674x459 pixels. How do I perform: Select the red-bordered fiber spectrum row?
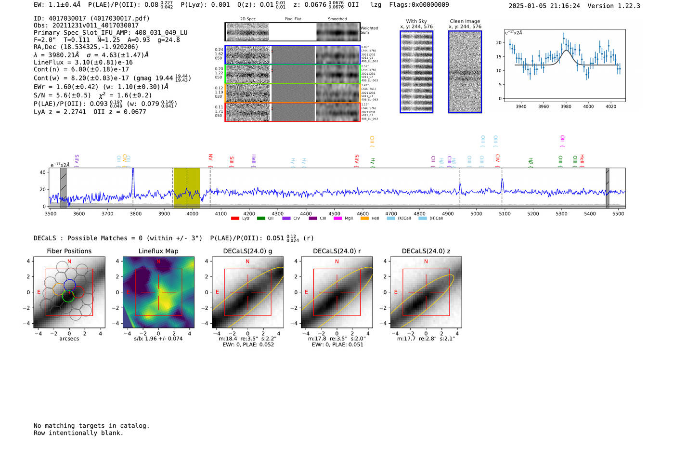[292, 112]
